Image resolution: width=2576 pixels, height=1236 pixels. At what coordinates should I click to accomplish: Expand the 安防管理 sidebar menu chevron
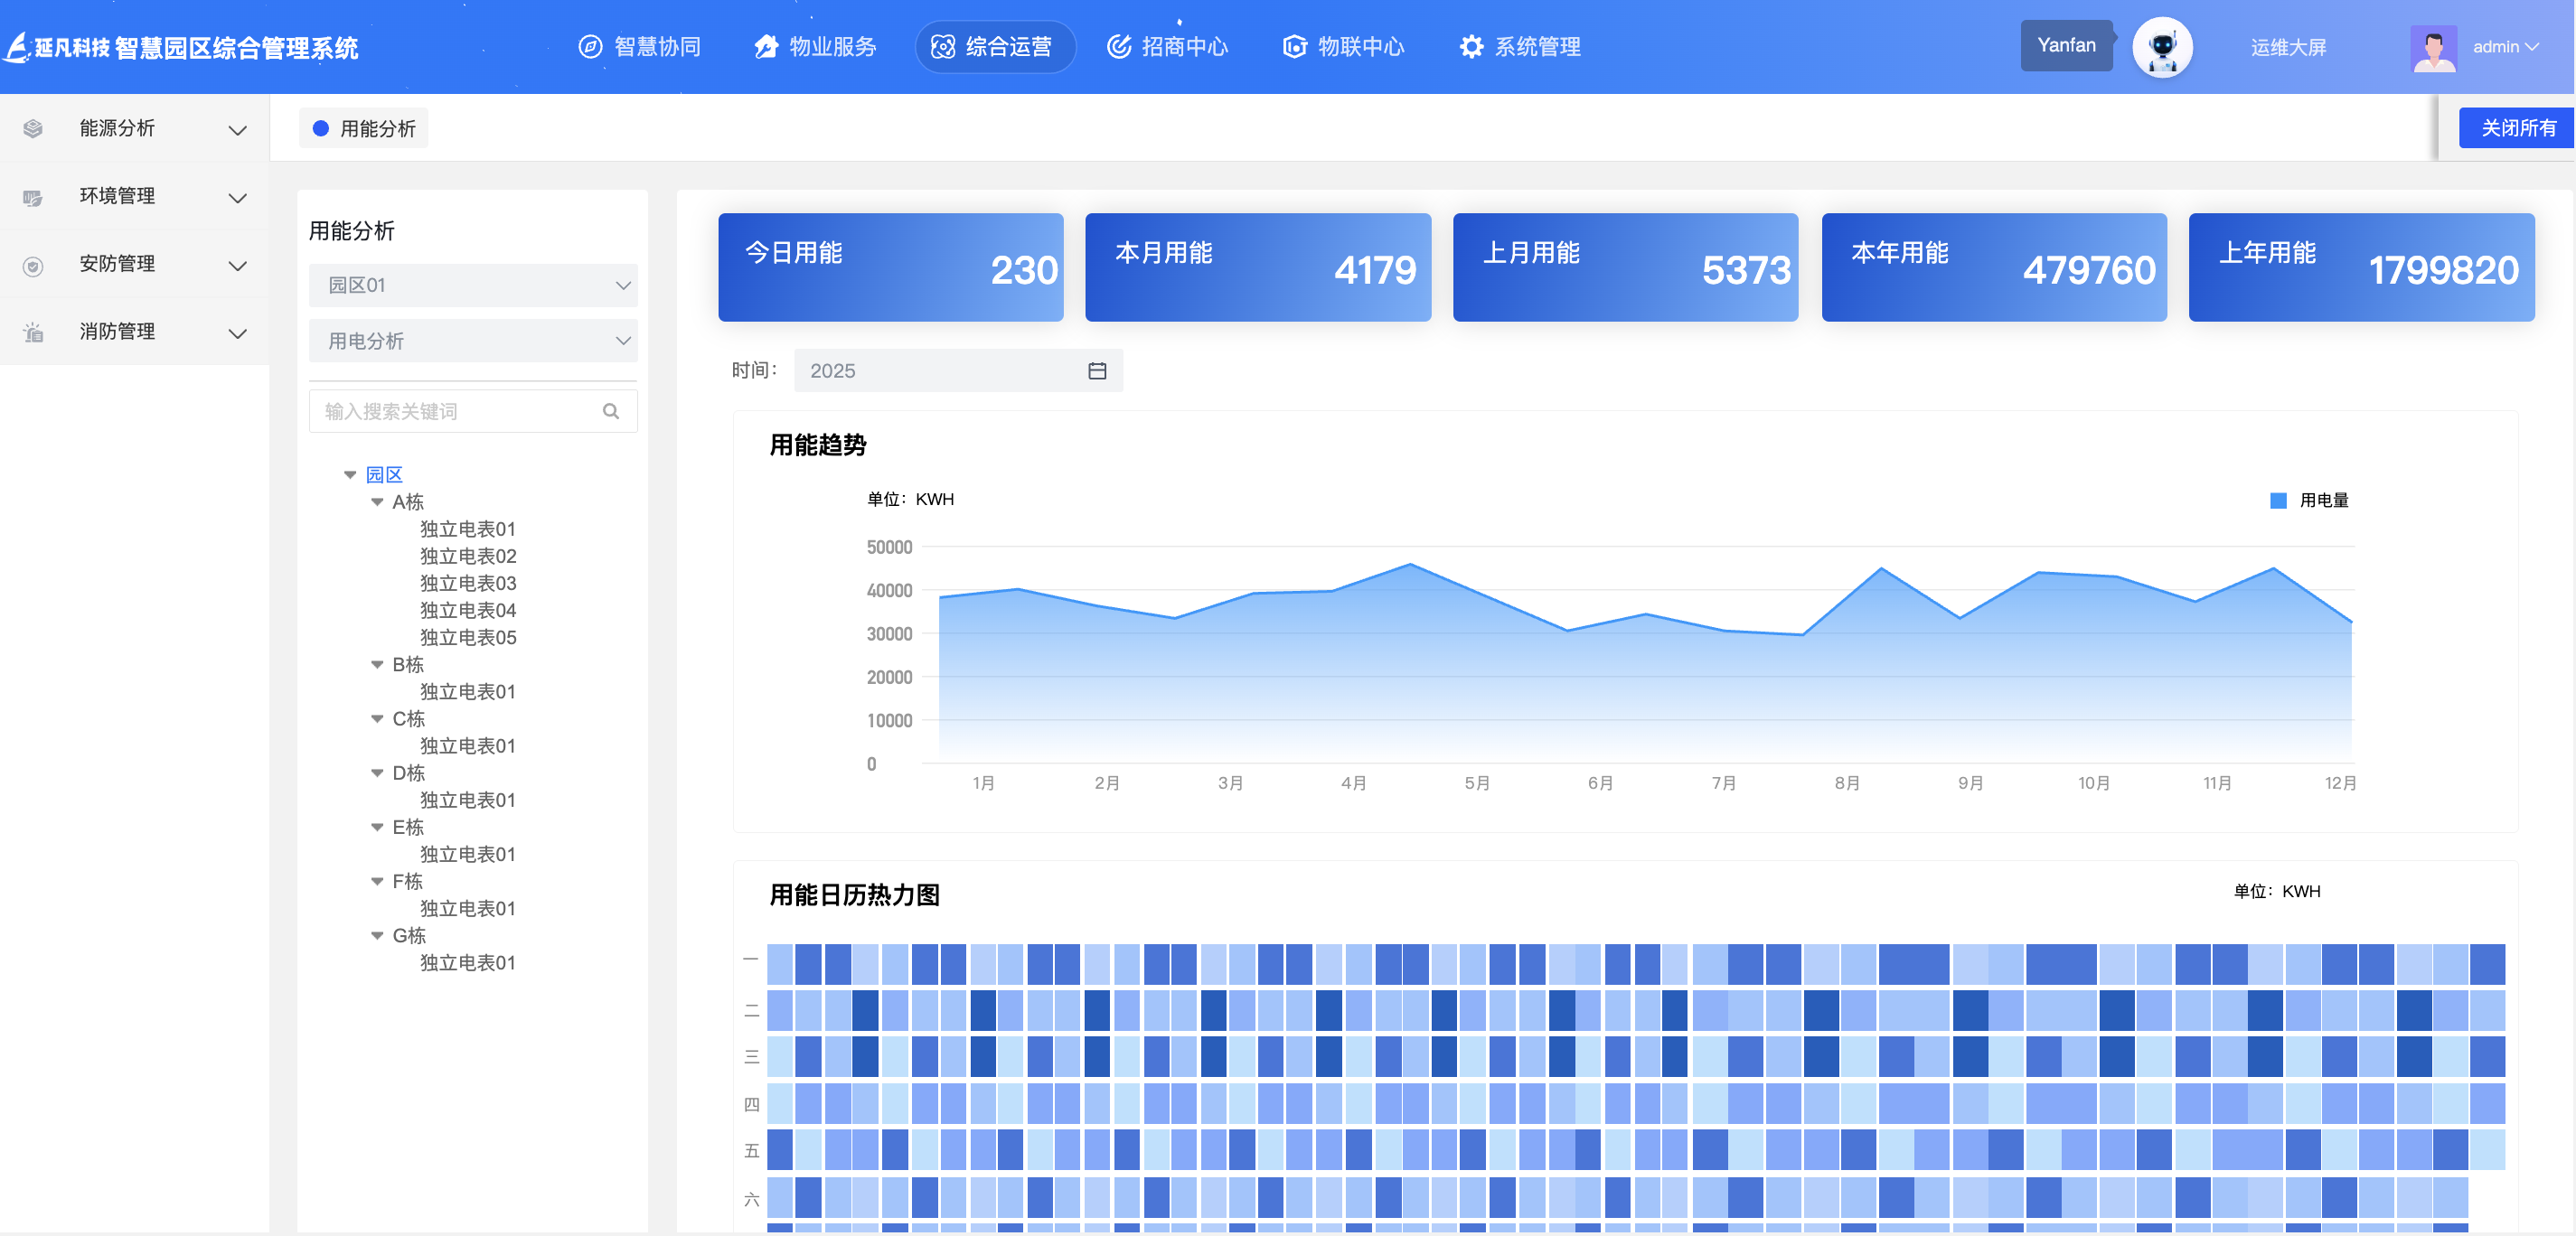pos(238,266)
